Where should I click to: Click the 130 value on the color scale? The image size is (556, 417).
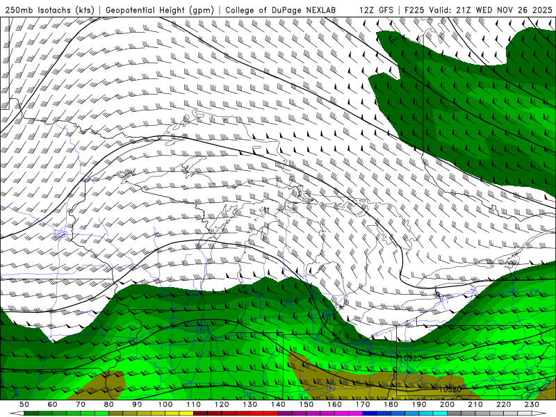(x=250, y=404)
